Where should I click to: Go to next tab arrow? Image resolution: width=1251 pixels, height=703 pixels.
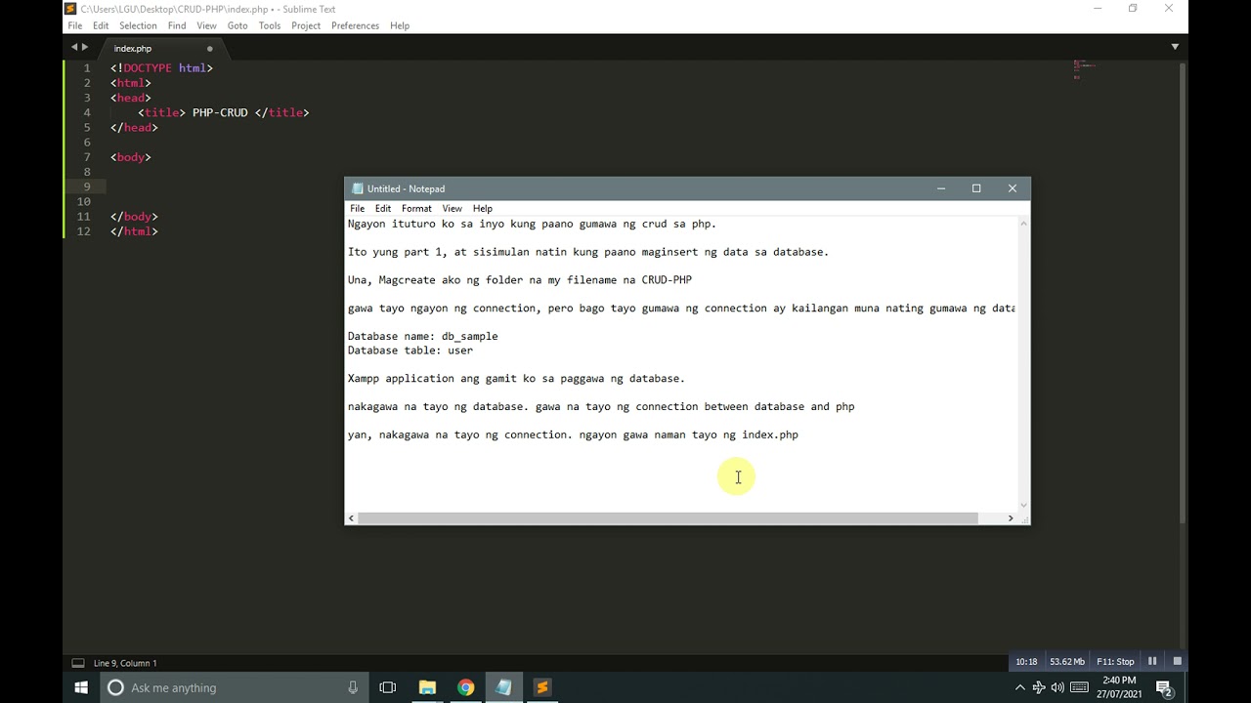click(85, 47)
